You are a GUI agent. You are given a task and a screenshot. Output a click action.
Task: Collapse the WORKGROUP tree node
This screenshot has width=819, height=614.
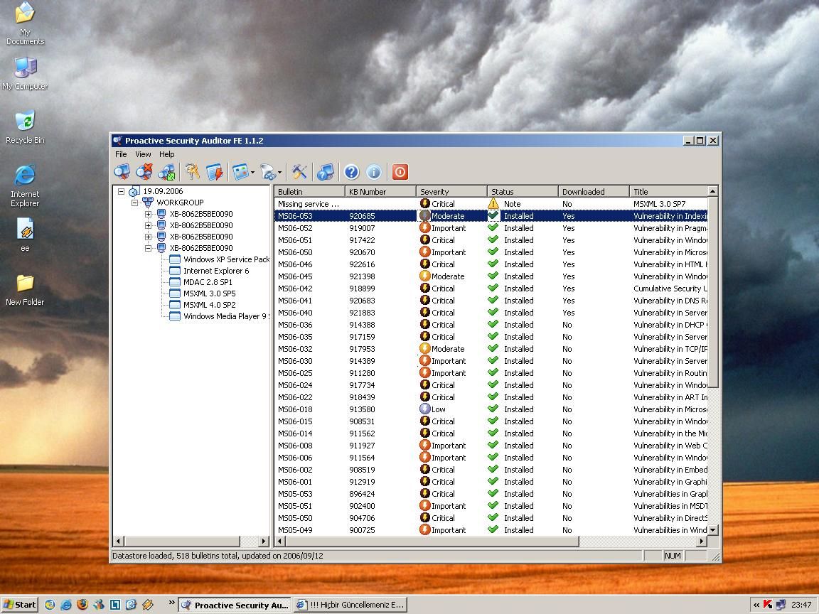(x=135, y=203)
